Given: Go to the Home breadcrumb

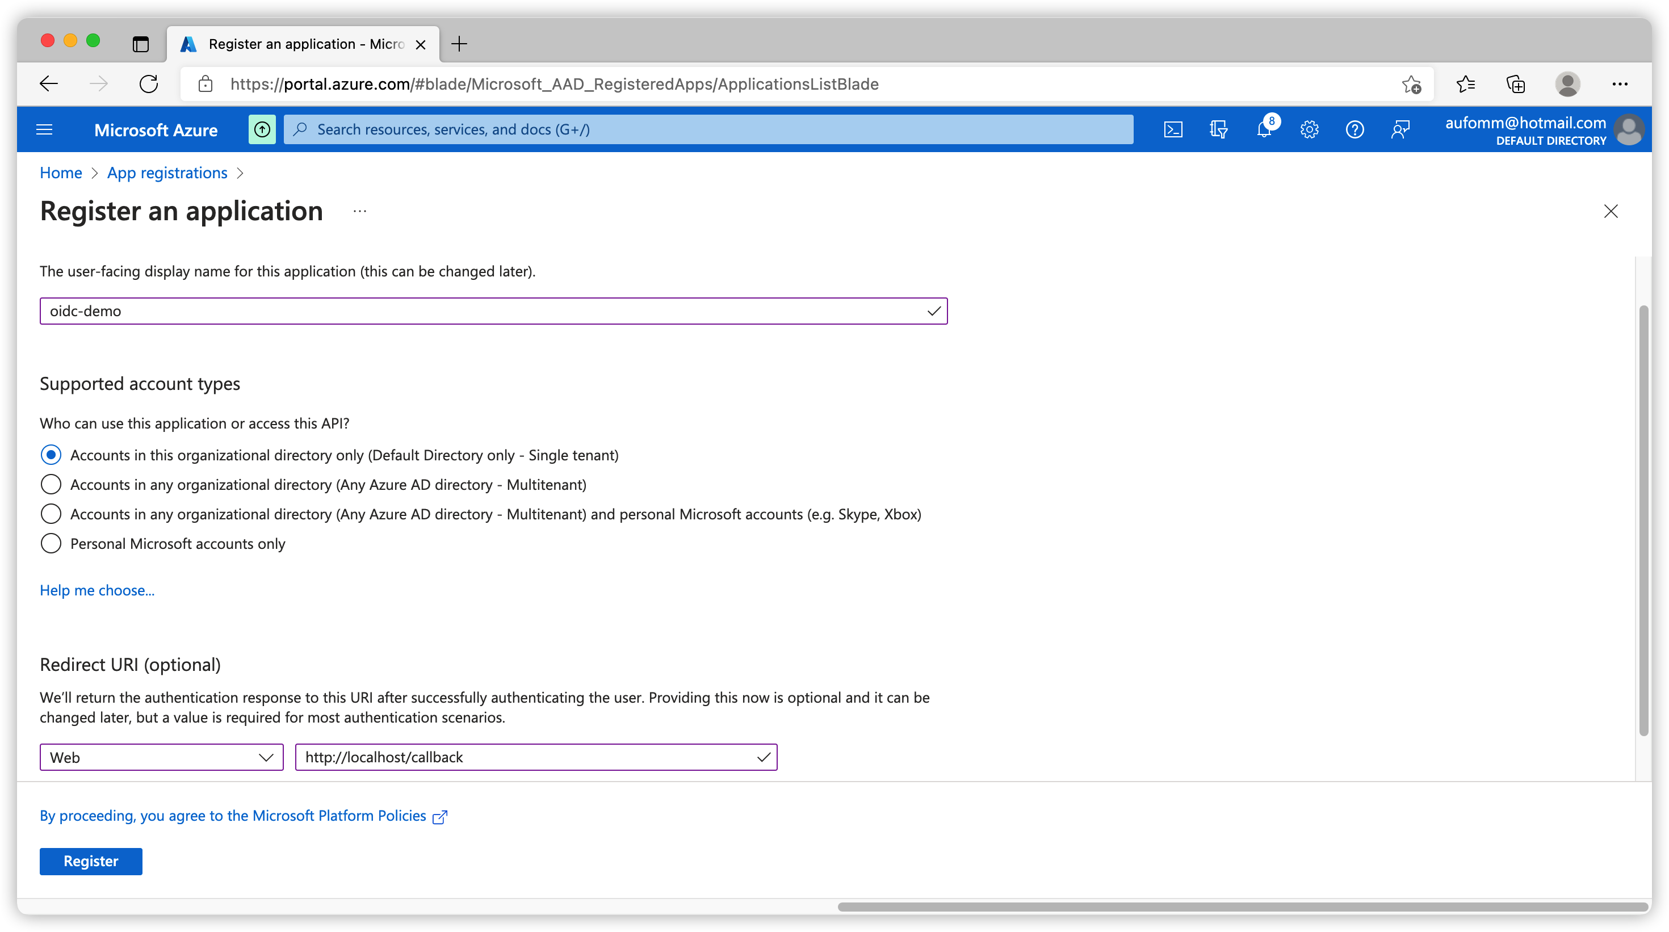Looking at the screenshot, I should 61,173.
